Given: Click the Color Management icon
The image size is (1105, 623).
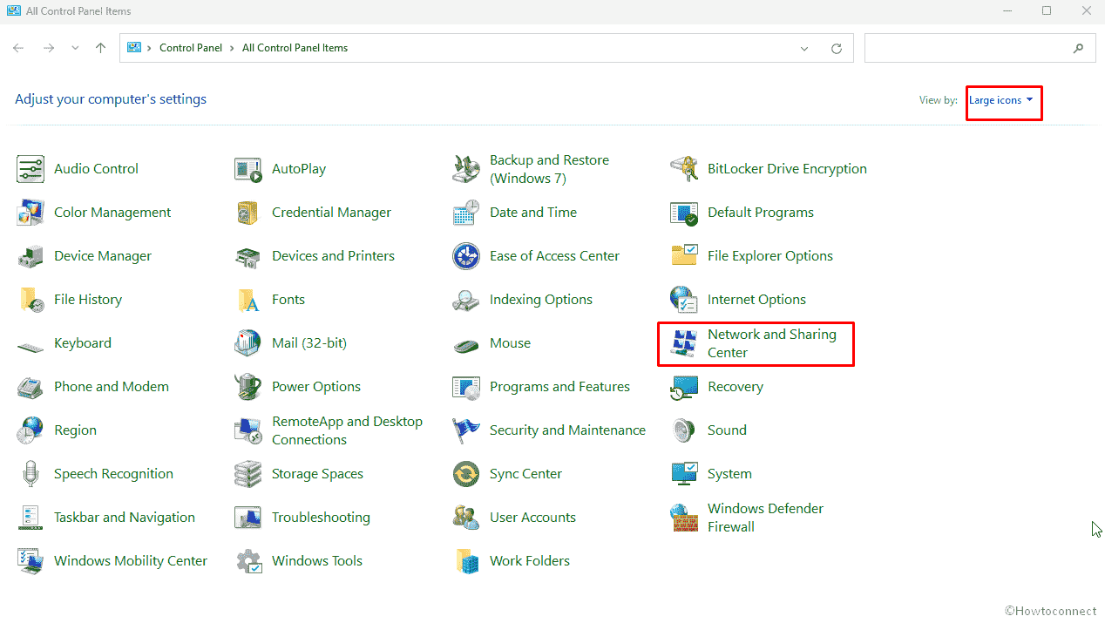Looking at the screenshot, I should (x=31, y=213).
